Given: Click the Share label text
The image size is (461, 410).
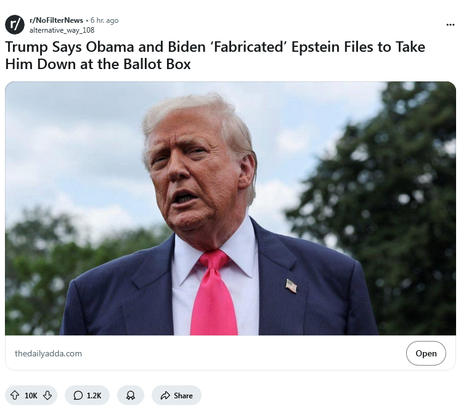Looking at the screenshot, I should tap(183, 396).
